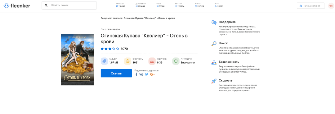
Task: Rate with the fourth star
Action: (x=114, y=49)
